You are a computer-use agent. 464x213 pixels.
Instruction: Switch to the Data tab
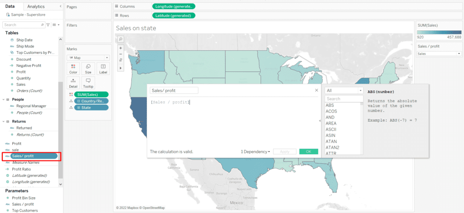[x=10, y=6]
